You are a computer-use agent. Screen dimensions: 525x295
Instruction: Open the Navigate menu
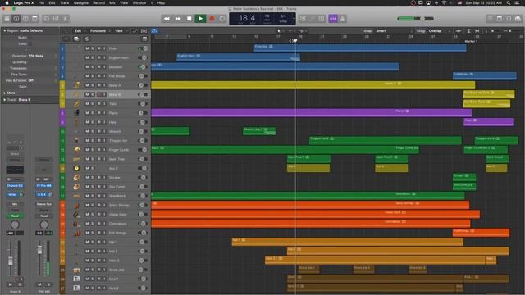coord(80,2)
